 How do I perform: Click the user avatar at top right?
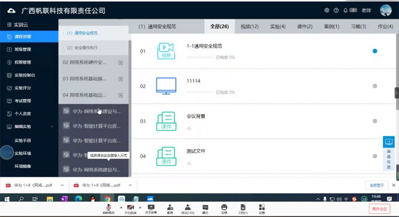386,10
